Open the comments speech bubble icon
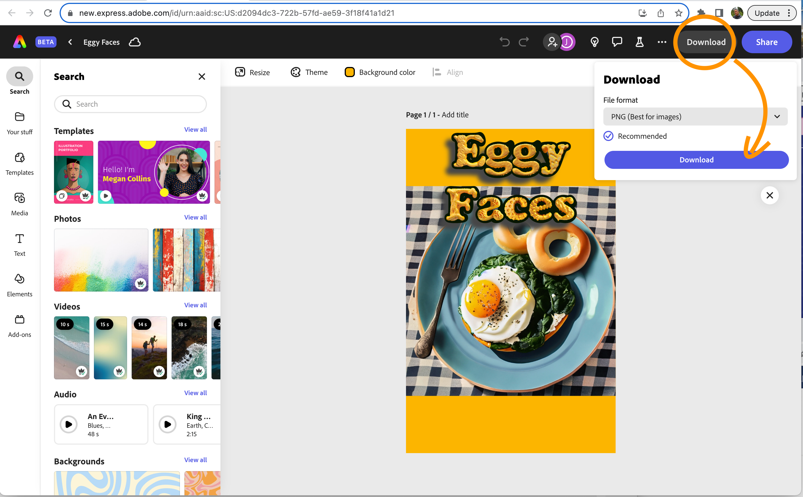This screenshot has height=497, width=803. point(617,42)
